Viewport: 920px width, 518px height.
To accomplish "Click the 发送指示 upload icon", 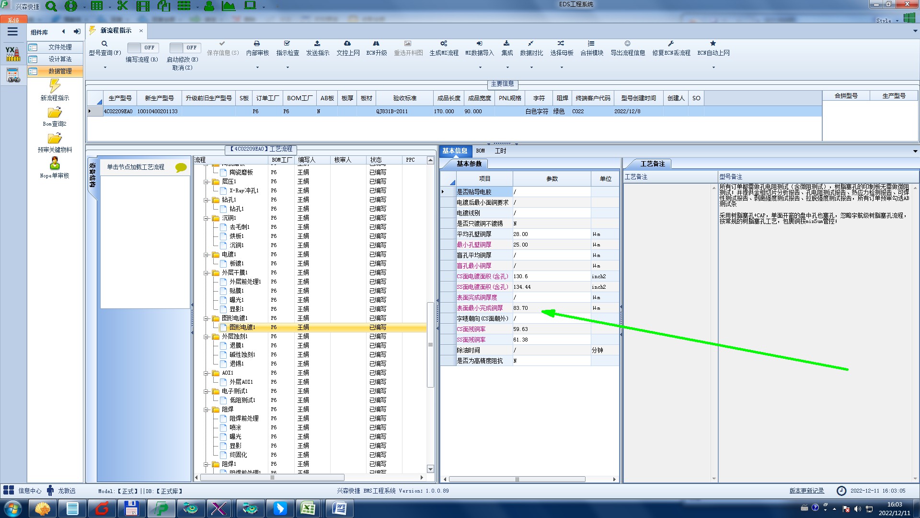I will pos(317,44).
